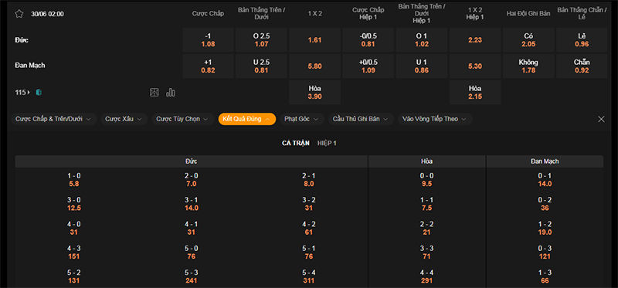Select correct score 5 - 1

tap(308, 252)
